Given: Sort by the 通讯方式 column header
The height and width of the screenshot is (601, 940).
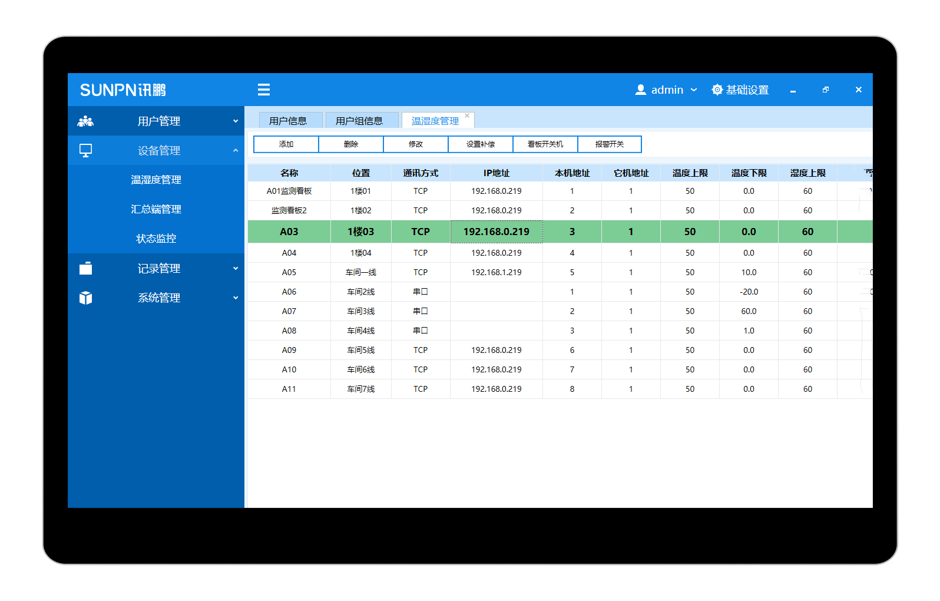Looking at the screenshot, I should [x=421, y=173].
